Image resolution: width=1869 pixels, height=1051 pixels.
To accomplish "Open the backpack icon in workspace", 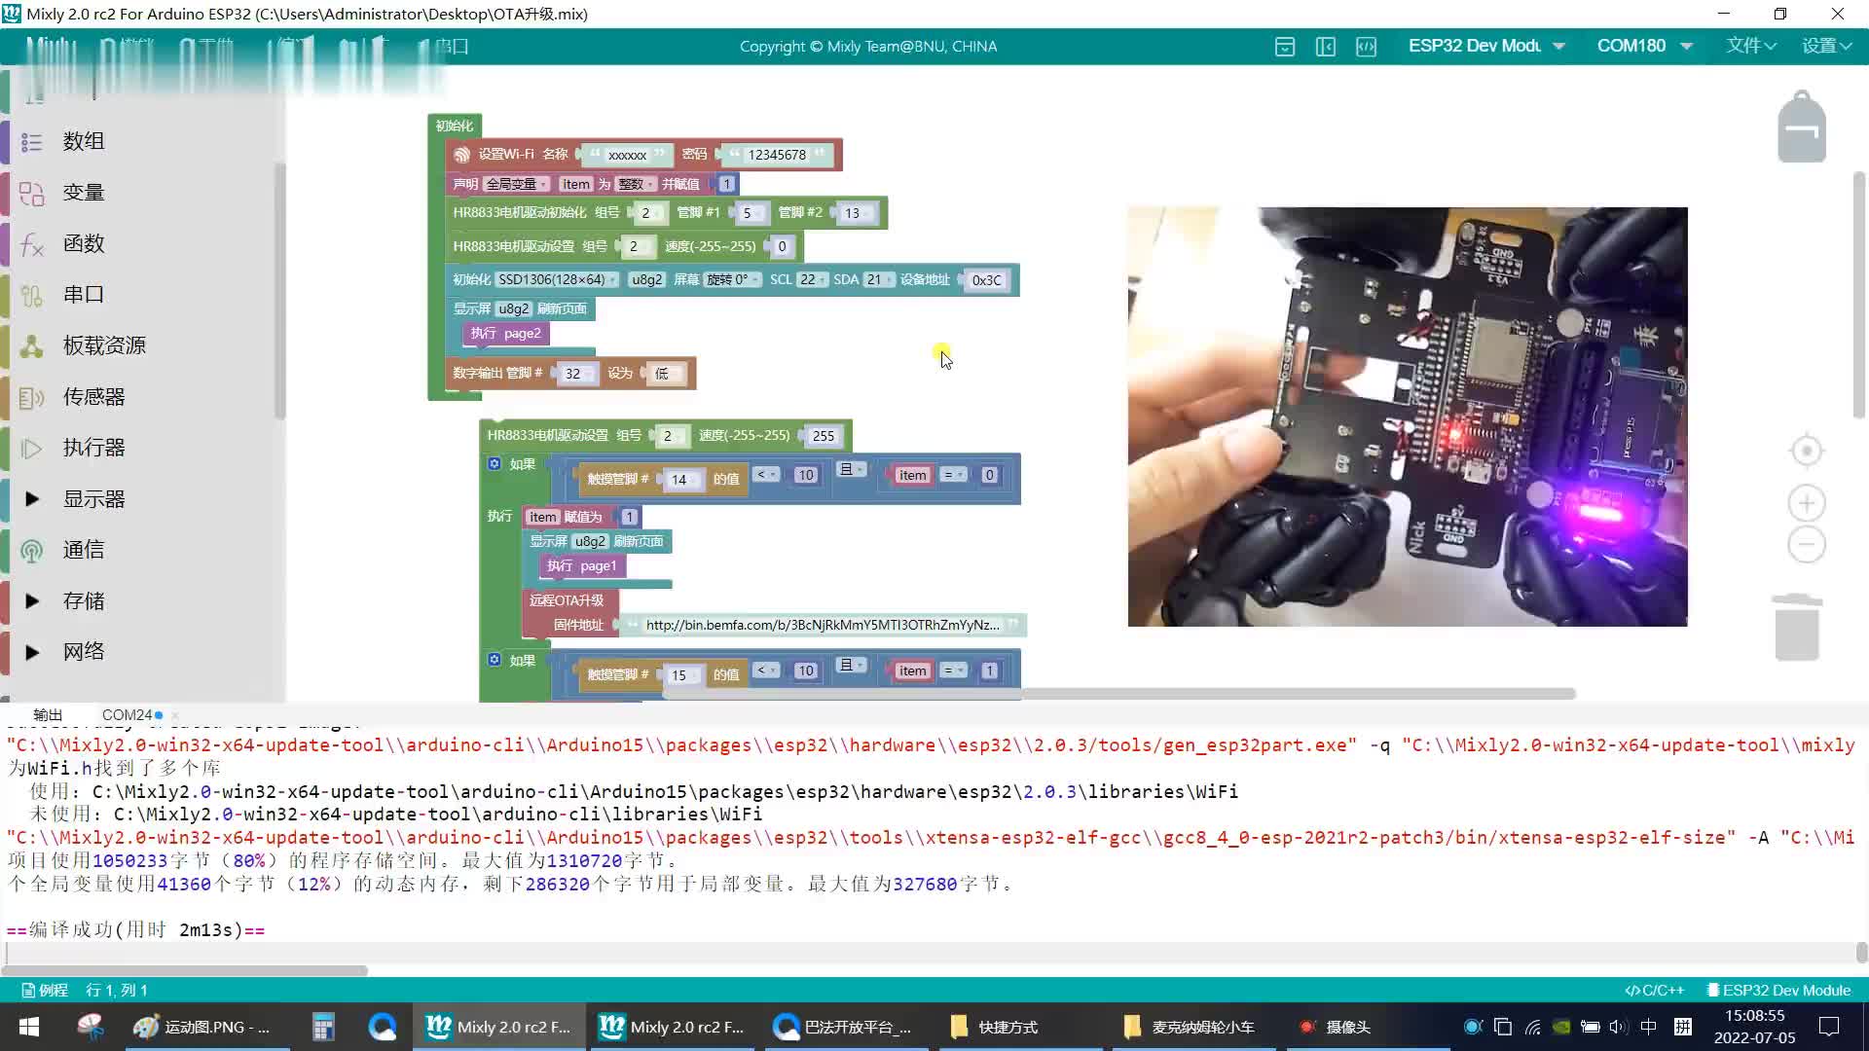I will pyautogui.click(x=1802, y=127).
